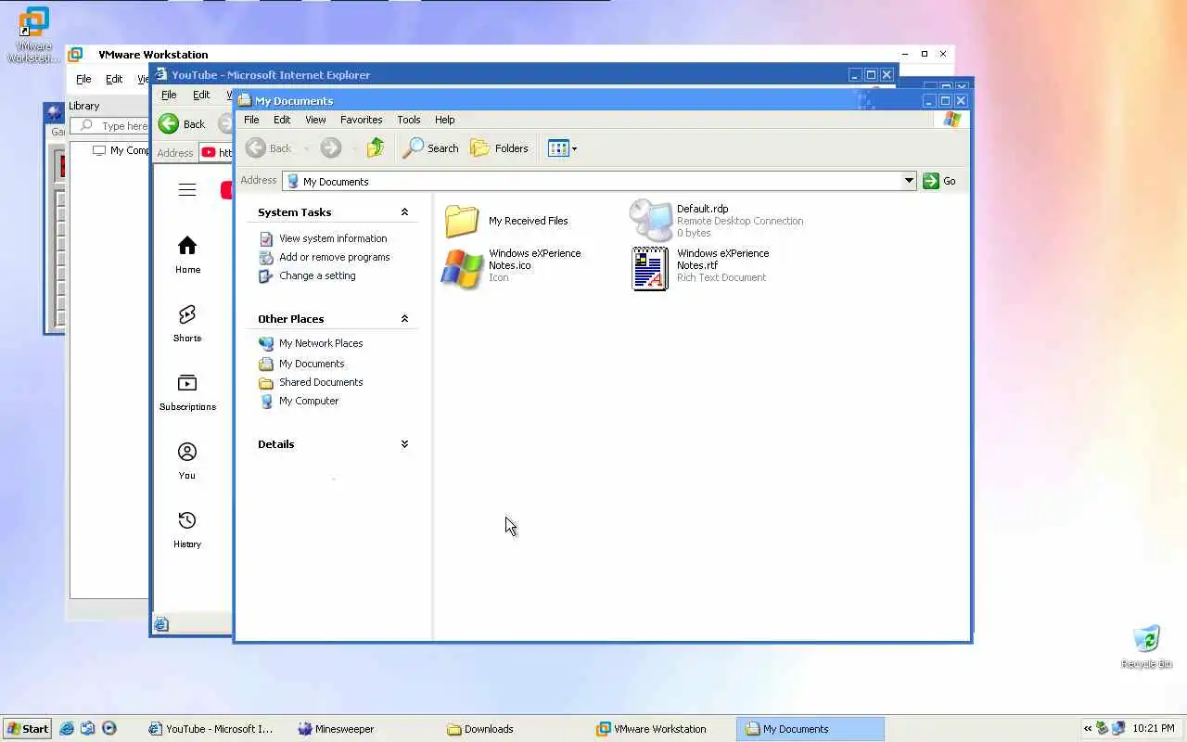The image size is (1187, 742).
Task: Select Windows eXPerience Notes.ico icon file
Action: pos(512,267)
